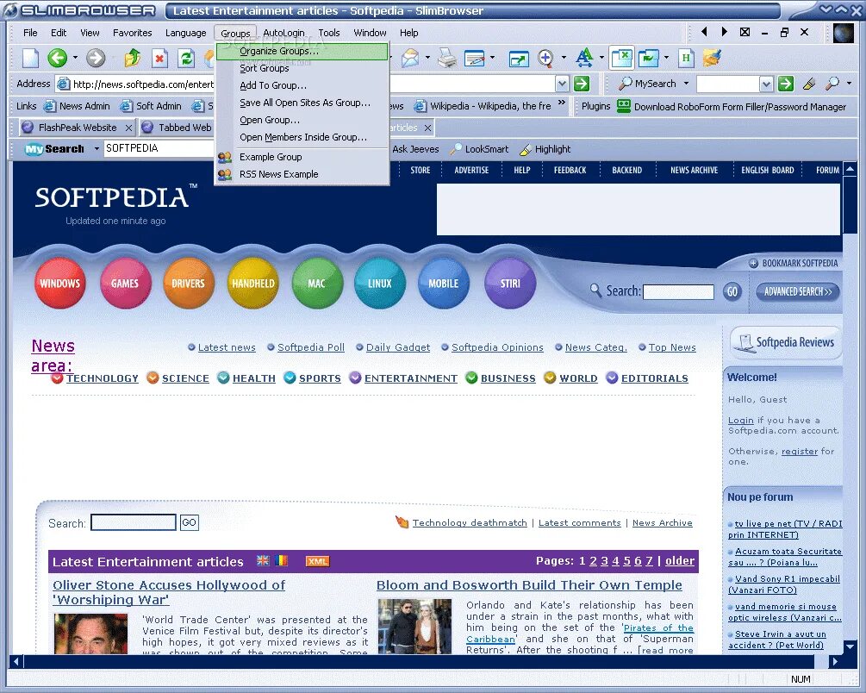Open the Latest news link
866x693 pixels.
tap(227, 347)
